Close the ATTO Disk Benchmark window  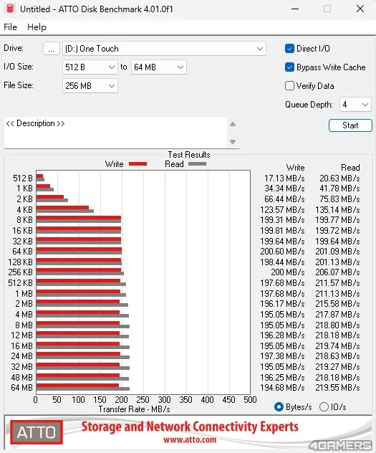pyautogui.click(x=360, y=9)
